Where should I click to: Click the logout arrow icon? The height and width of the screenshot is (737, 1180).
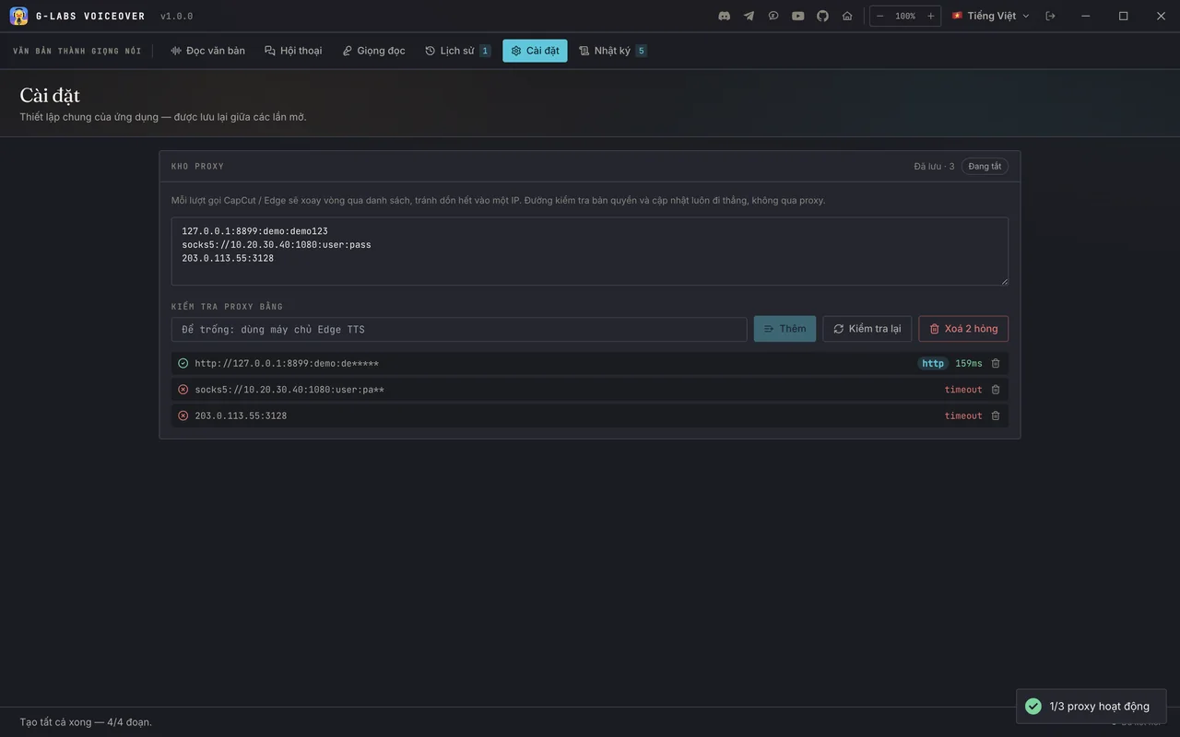(x=1051, y=16)
